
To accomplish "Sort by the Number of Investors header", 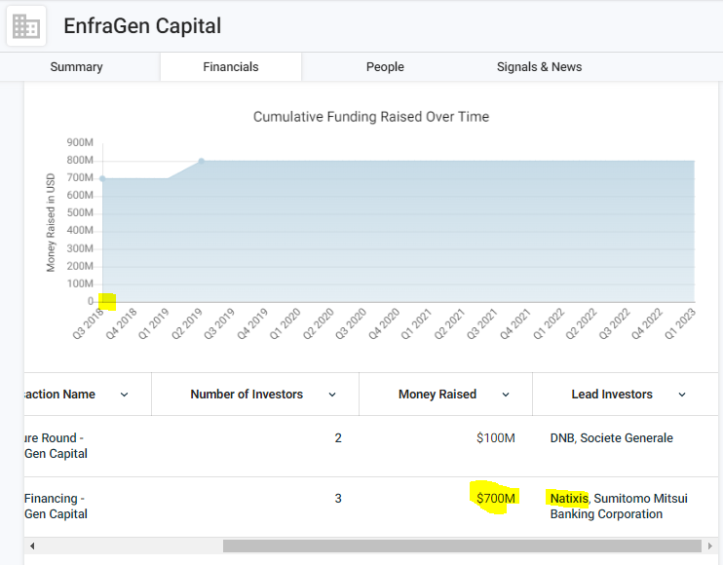I will (247, 395).
